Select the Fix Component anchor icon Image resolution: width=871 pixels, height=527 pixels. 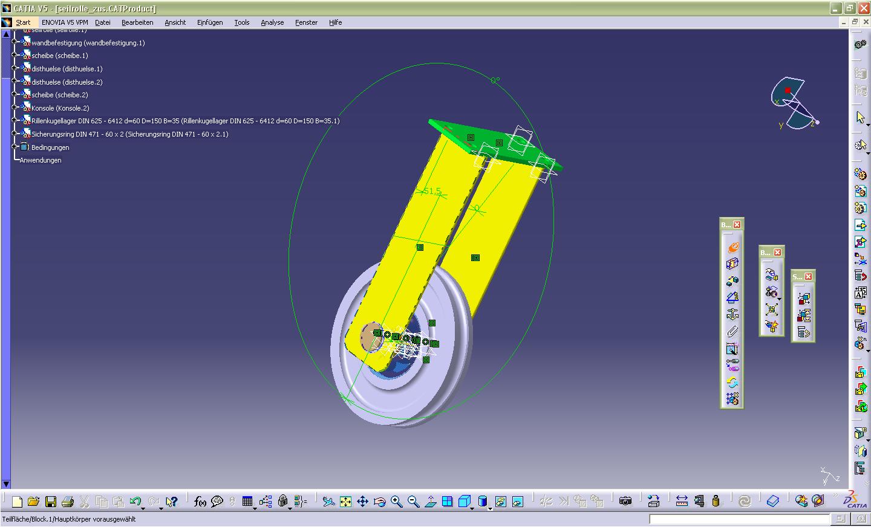pyautogui.click(x=732, y=314)
